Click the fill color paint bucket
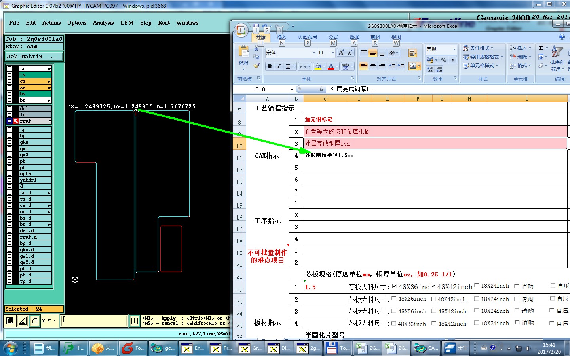This screenshot has height=356, width=570. [x=317, y=66]
